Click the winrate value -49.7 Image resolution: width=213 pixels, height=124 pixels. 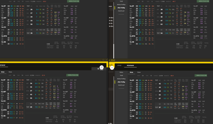[174, 2]
